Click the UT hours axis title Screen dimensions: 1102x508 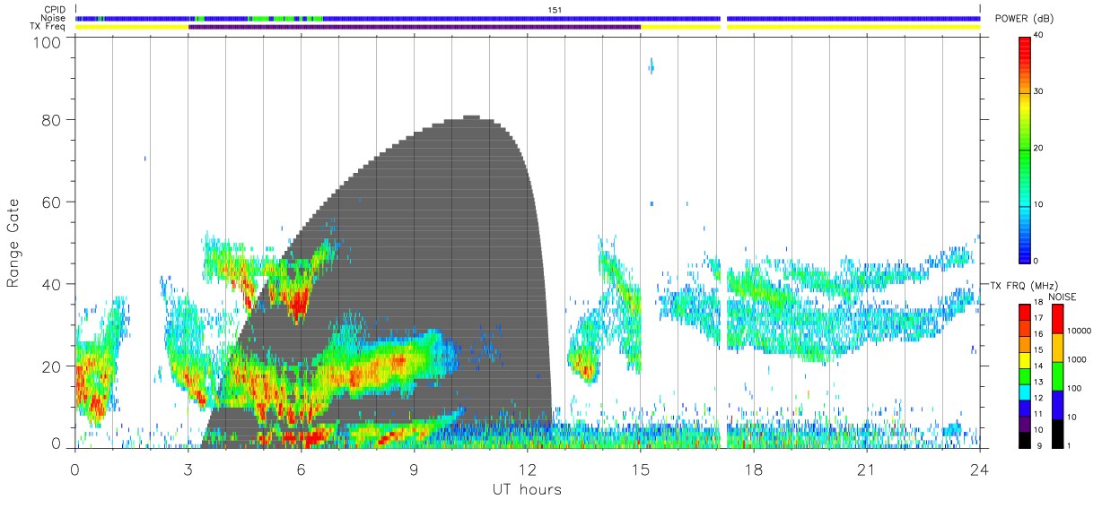coord(527,489)
